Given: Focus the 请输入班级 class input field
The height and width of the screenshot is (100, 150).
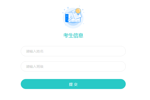Looking at the screenshot, I should pyautogui.click(x=73, y=66).
